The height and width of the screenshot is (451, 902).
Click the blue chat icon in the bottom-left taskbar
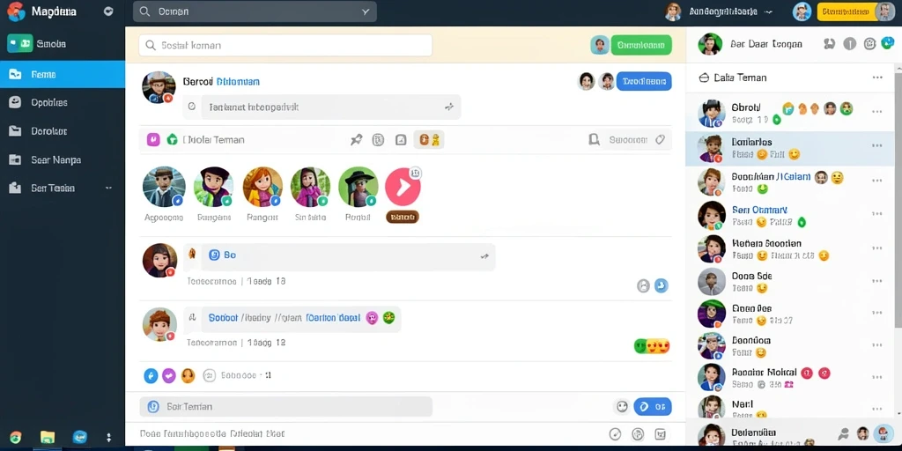pos(80,438)
